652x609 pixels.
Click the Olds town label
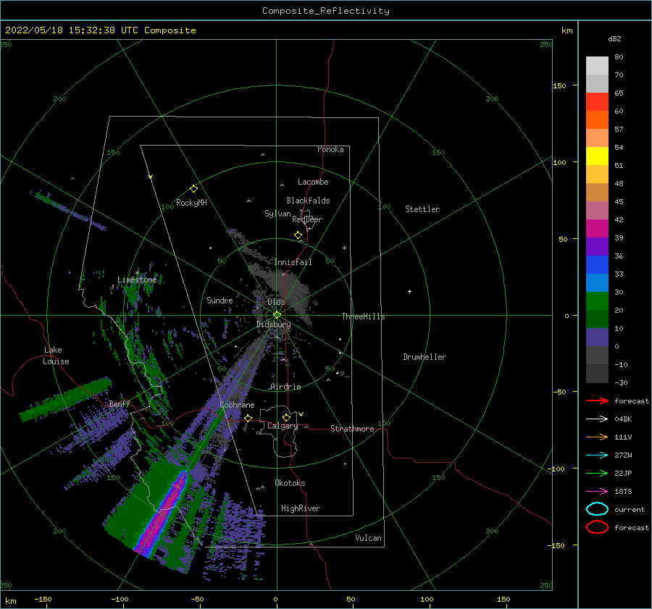point(276,302)
